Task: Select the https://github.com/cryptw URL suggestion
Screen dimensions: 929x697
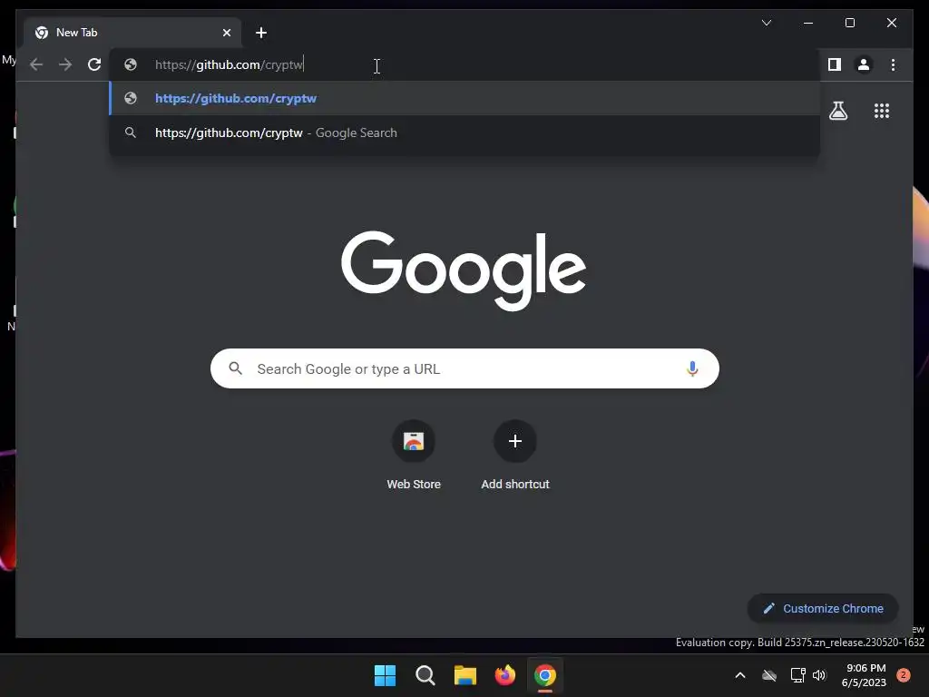Action: (464, 98)
